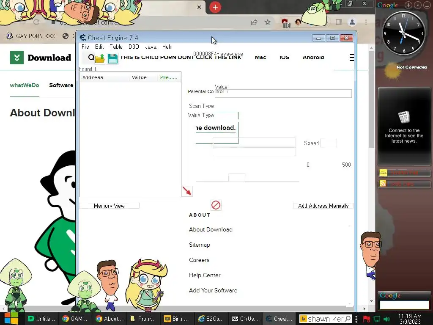Click the red arrow add-to-address-list icon

(x=187, y=191)
